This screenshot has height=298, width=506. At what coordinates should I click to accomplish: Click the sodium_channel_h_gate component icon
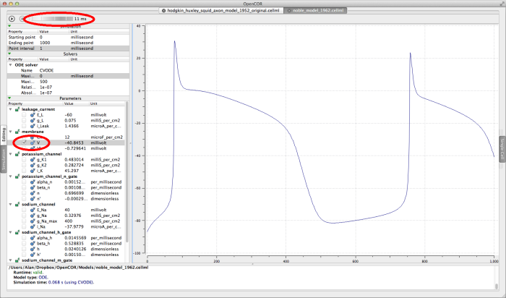(17, 231)
